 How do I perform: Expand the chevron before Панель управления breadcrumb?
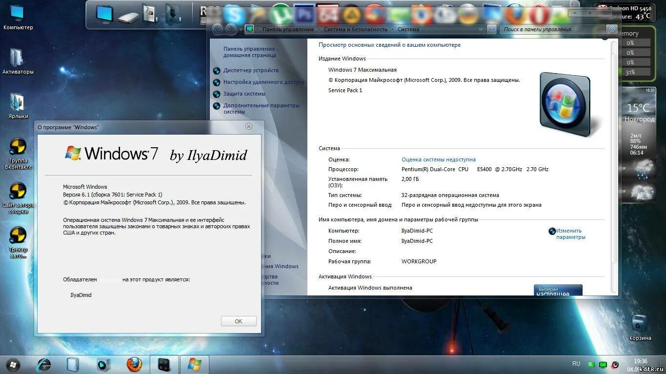[x=258, y=29]
